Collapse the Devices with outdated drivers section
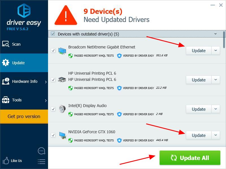 pyautogui.click(x=216, y=34)
